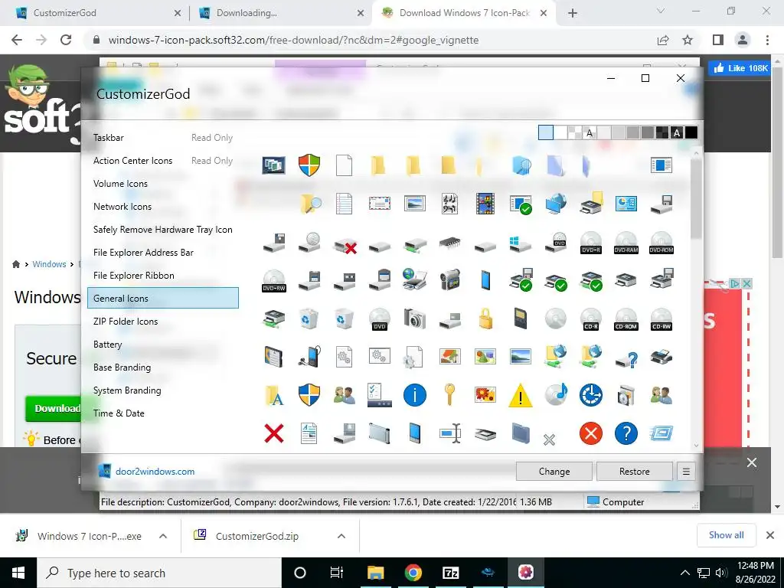Select the blank document icon
Viewport: 784px width, 588px height.
[344, 165]
